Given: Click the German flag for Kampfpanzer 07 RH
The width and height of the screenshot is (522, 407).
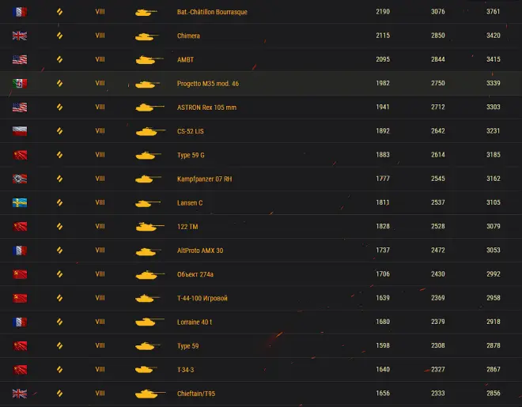Looking at the screenshot, I should [x=20, y=179].
